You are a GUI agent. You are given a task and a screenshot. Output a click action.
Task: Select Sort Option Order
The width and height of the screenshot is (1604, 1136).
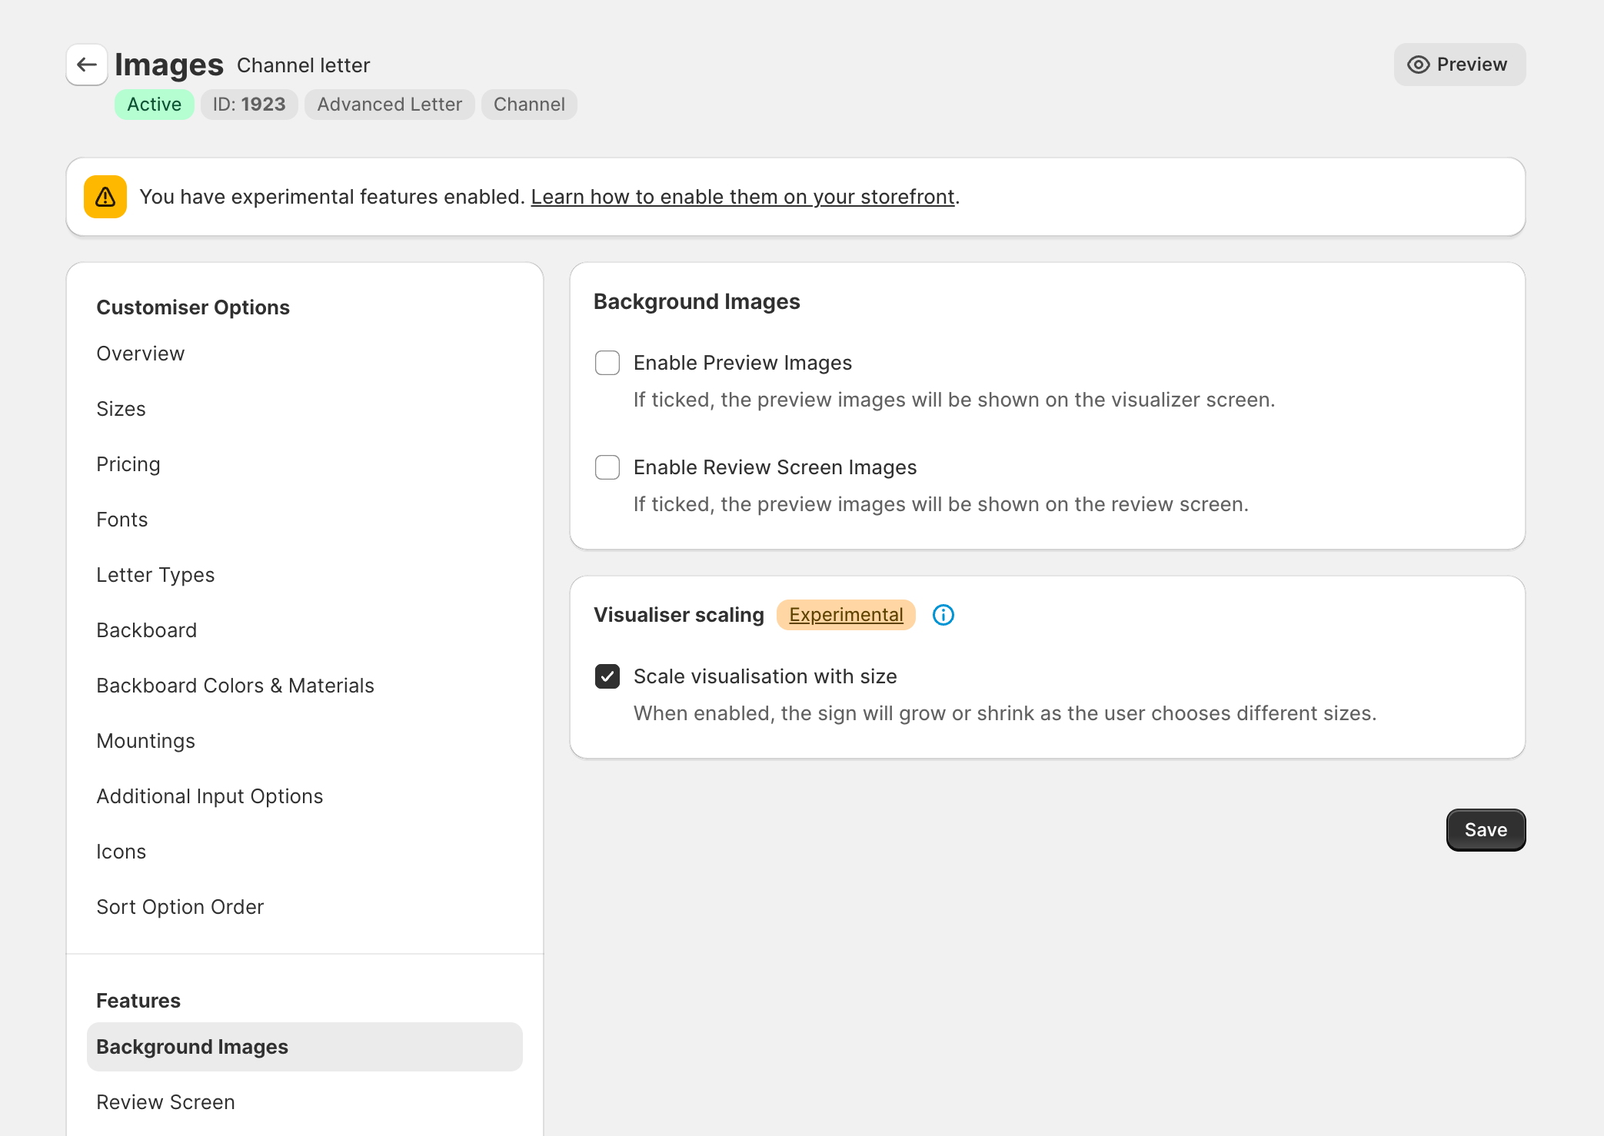point(180,907)
